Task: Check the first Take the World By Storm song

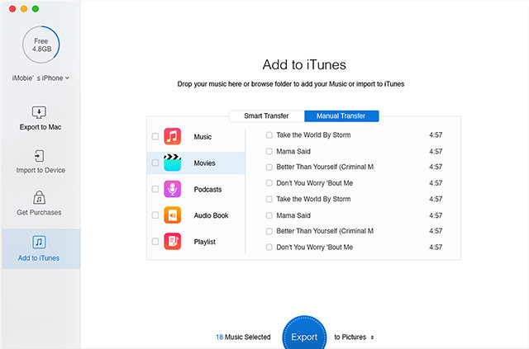Action: coord(269,135)
